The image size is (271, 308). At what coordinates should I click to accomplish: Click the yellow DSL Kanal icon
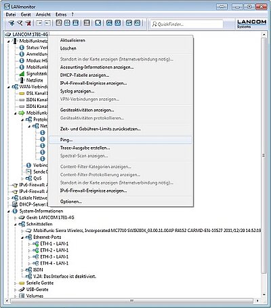(x=22, y=94)
